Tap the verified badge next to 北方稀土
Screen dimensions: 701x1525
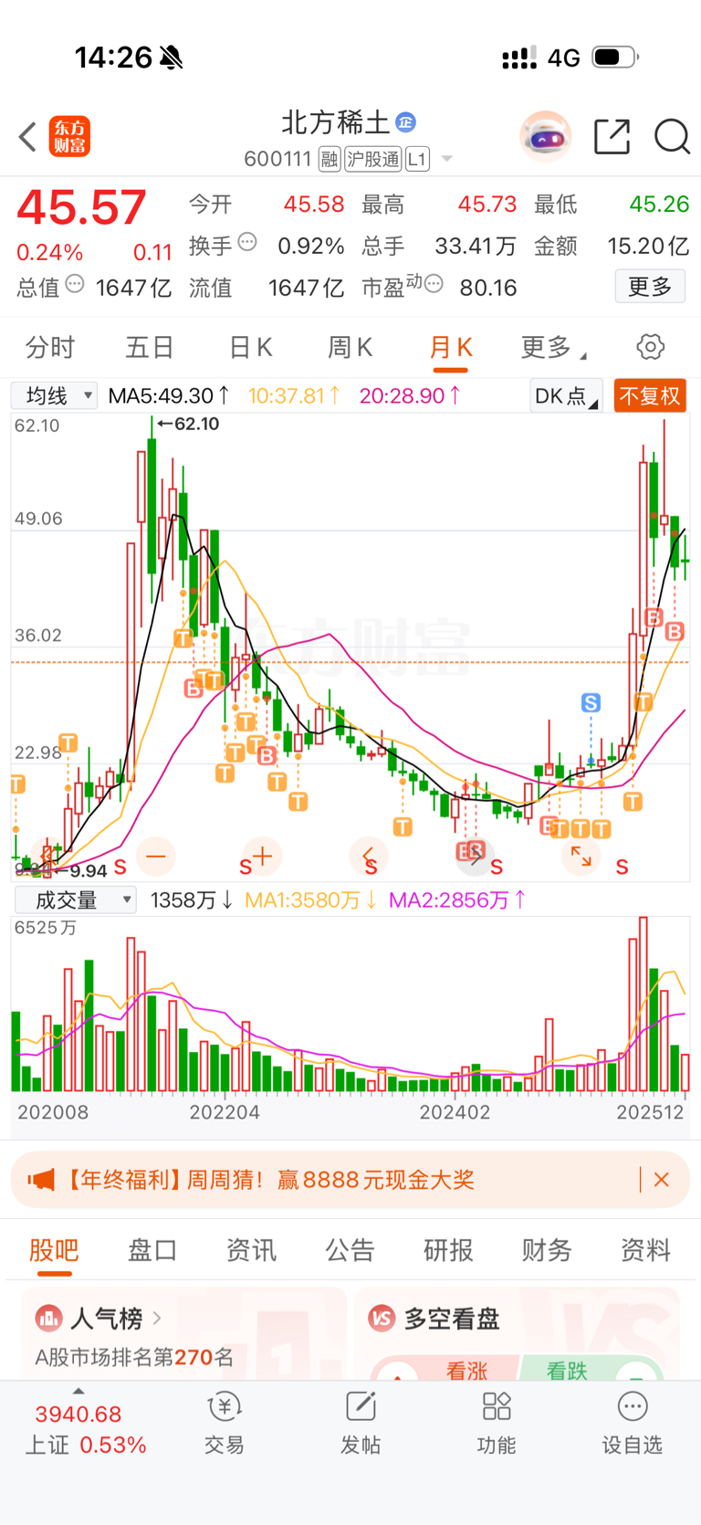coord(406,121)
